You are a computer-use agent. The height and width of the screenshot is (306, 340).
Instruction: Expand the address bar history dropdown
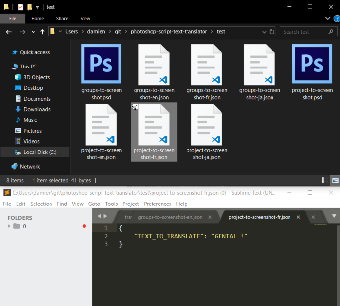264,32
